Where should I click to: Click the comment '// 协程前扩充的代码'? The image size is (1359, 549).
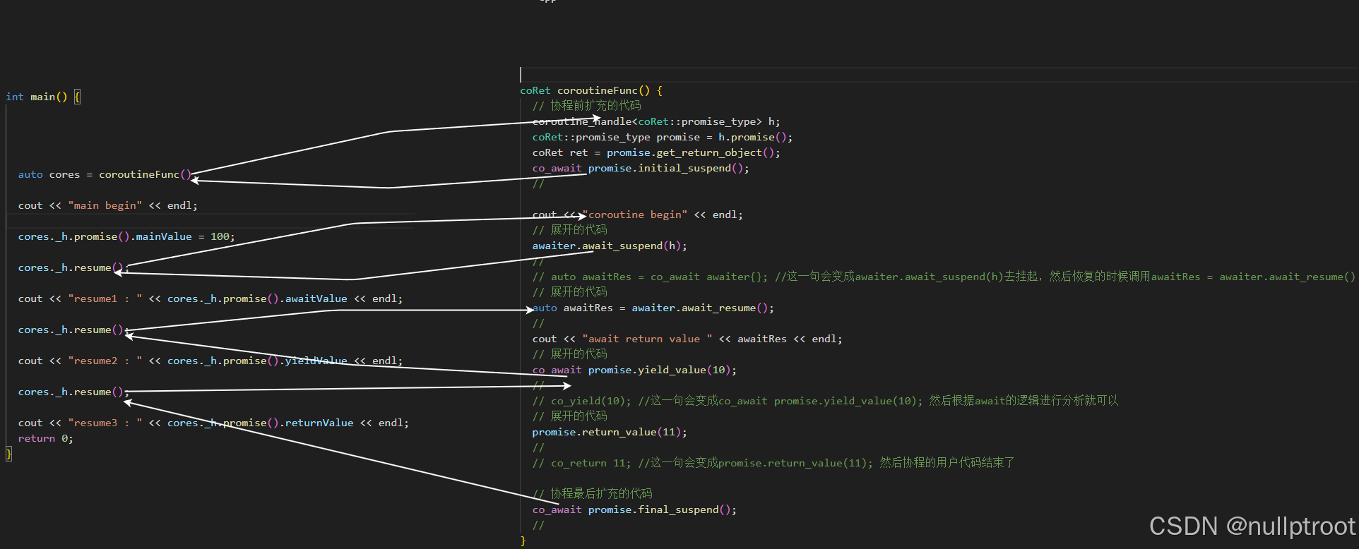(586, 106)
